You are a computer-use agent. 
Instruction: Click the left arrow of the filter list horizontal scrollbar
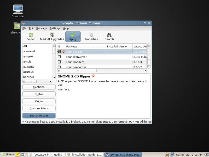click(24, 81)
